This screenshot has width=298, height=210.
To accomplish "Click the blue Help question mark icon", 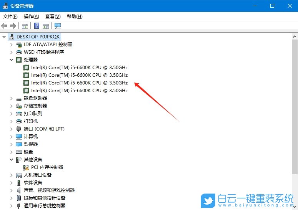I will click(x=37, y=26).
